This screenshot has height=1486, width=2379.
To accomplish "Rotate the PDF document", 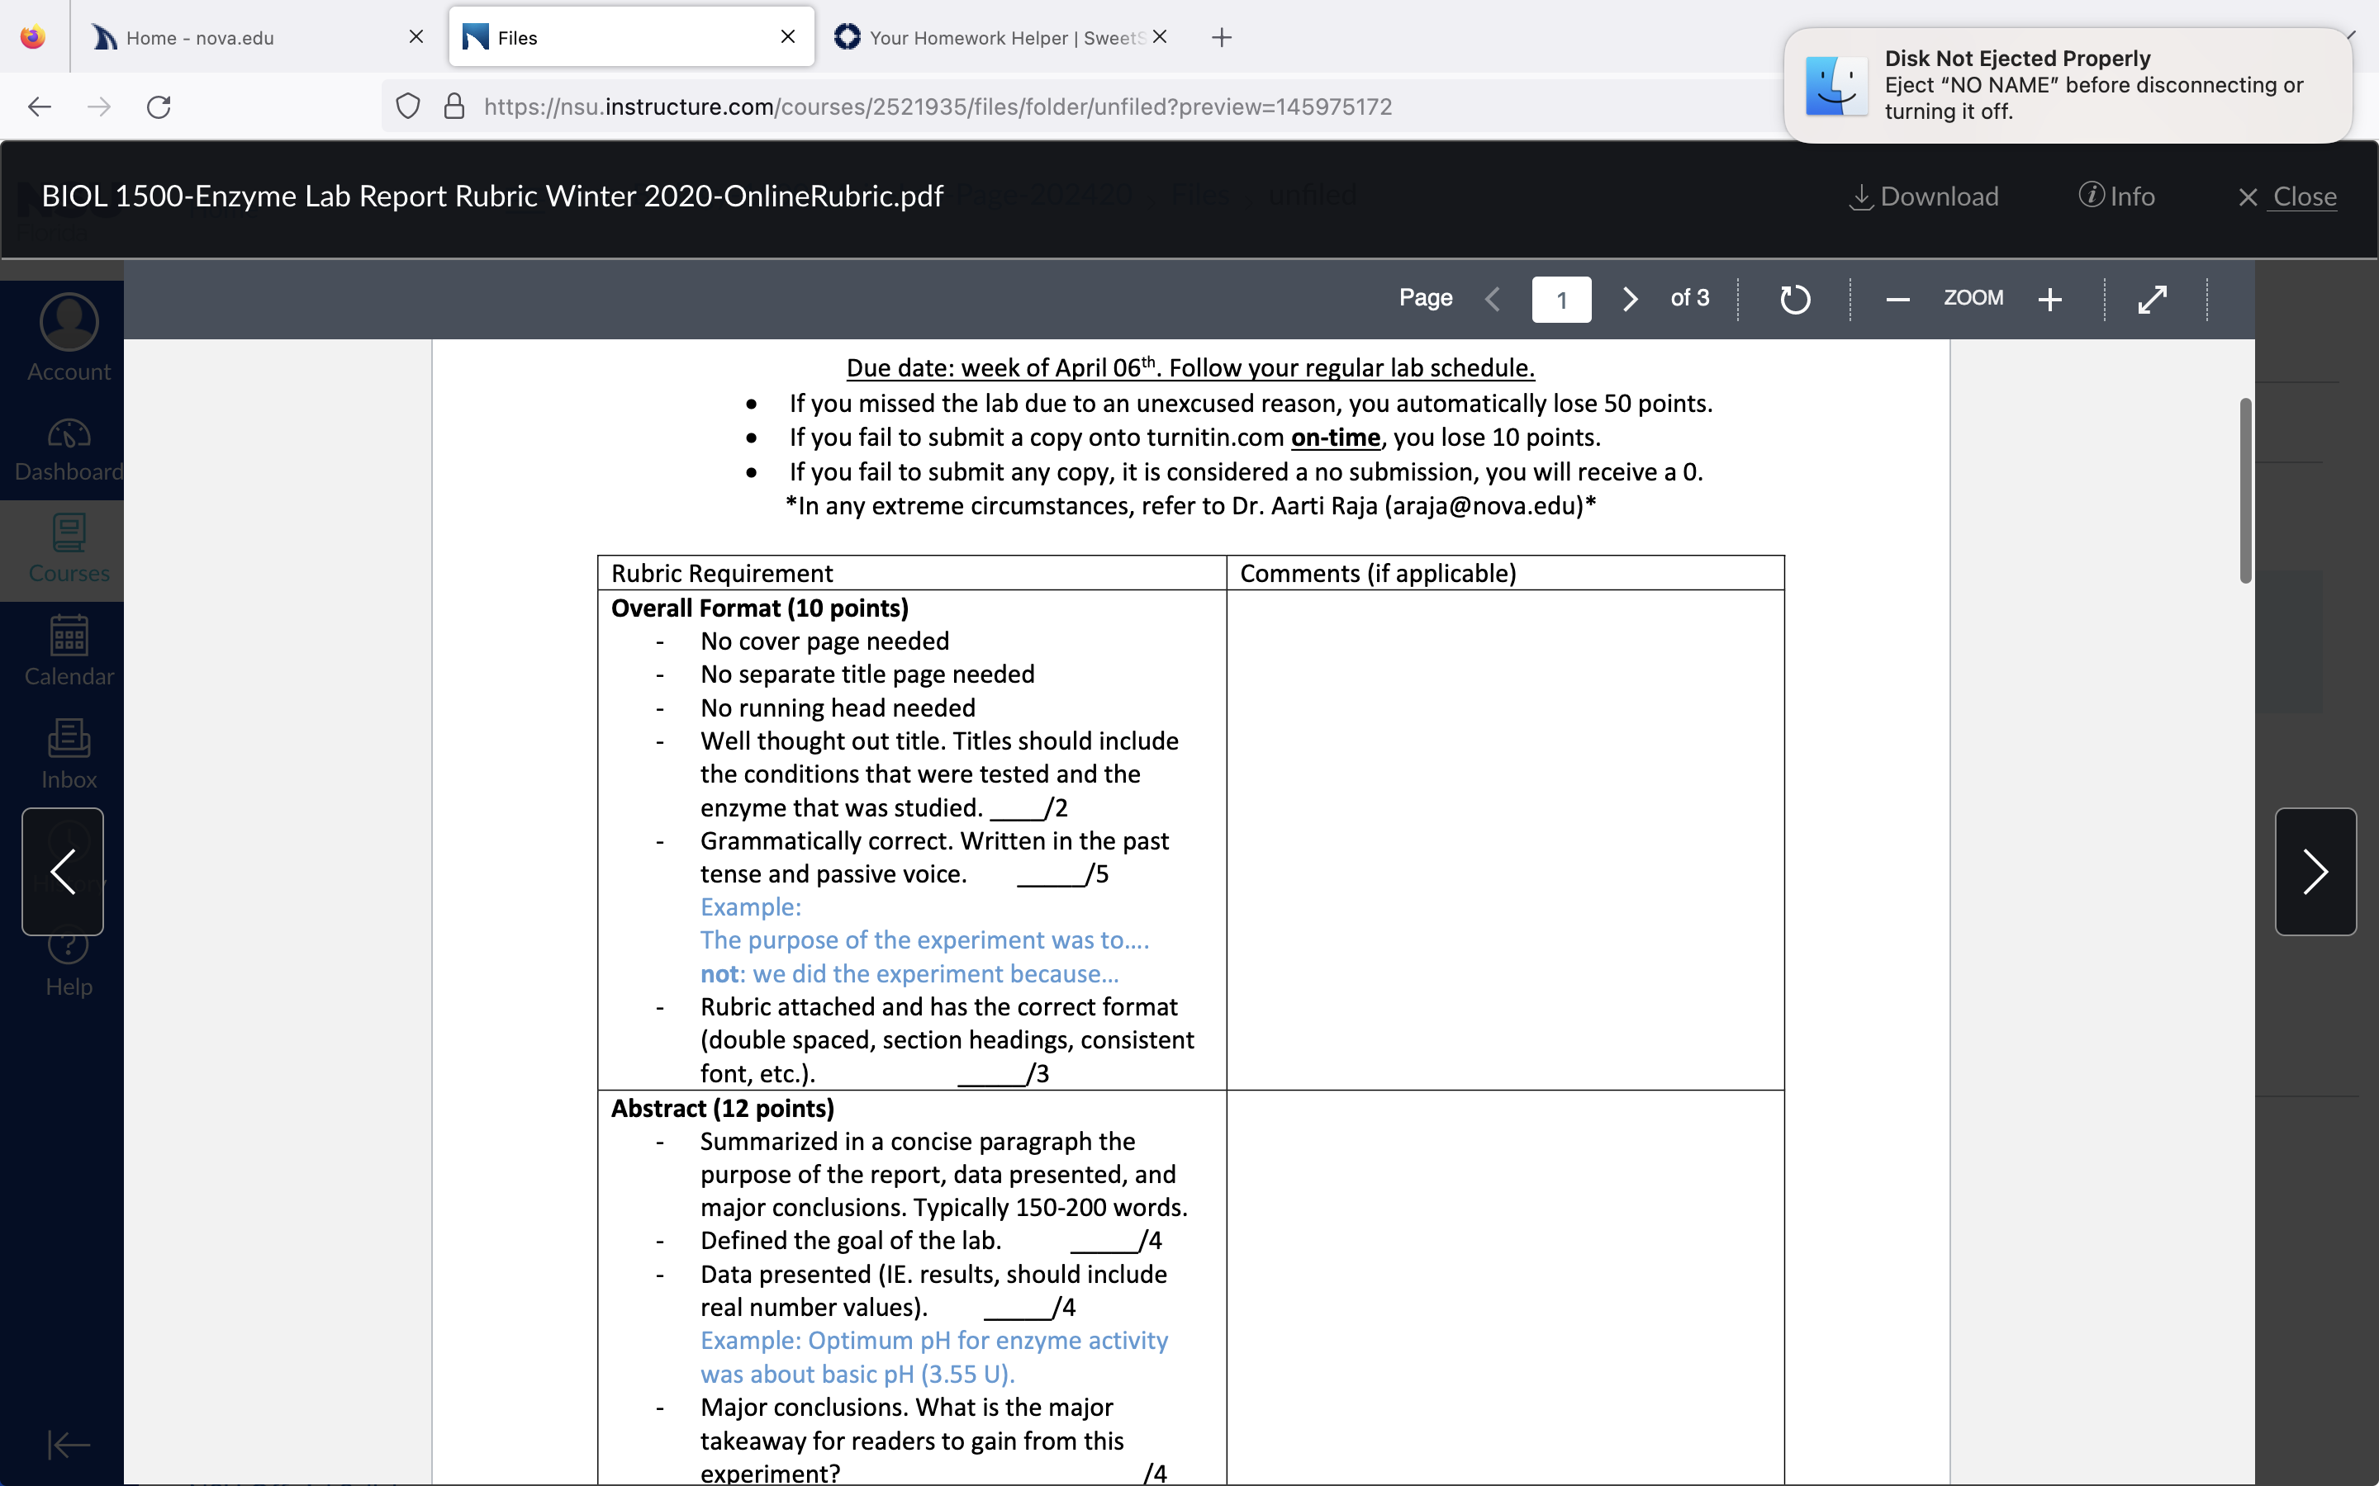I will point(1795,299).
